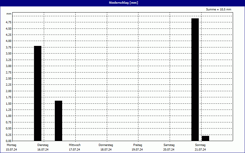This screenshot has height=153, width=245.
Task: Select the "Freitag" axis label
Action: coord(138,145)
